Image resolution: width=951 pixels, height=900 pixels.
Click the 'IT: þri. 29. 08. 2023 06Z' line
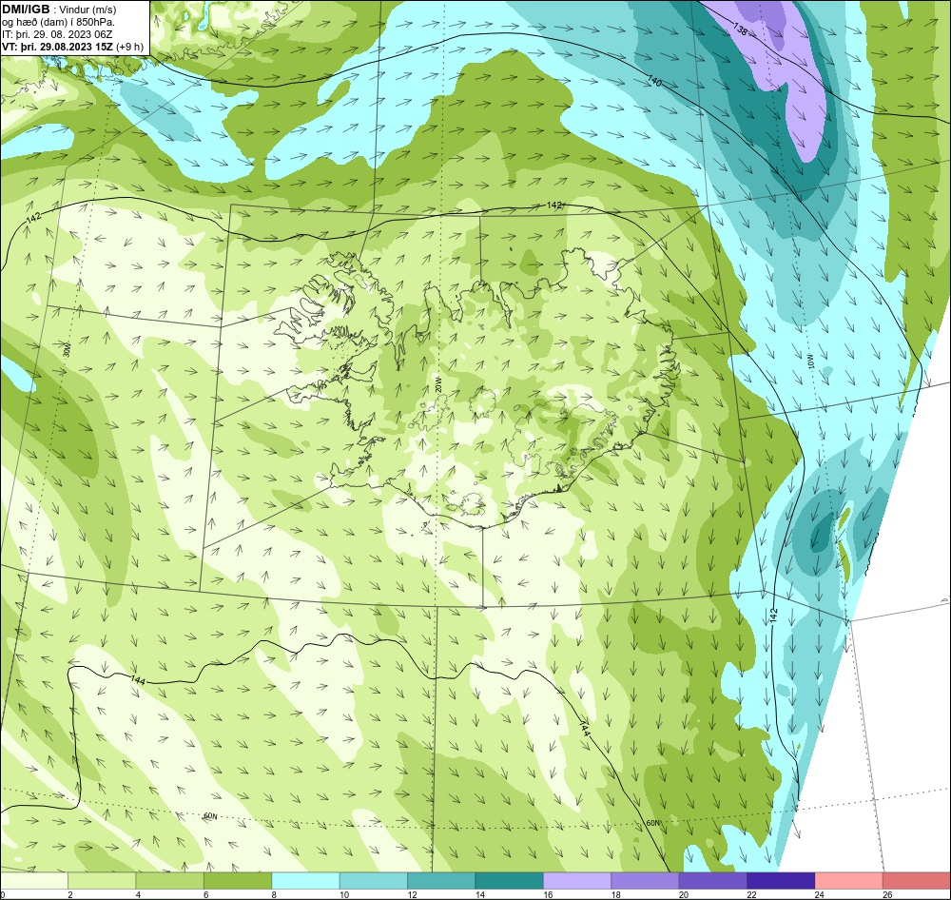click(x=57, y=34)
